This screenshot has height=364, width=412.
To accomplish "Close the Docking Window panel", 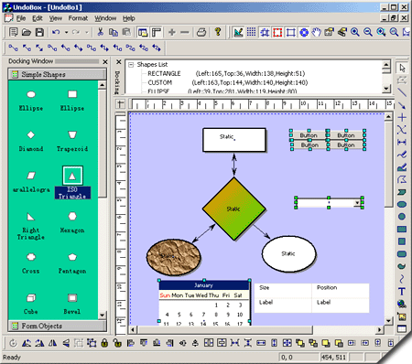I will pyautogui.click(x=105, y=62).
